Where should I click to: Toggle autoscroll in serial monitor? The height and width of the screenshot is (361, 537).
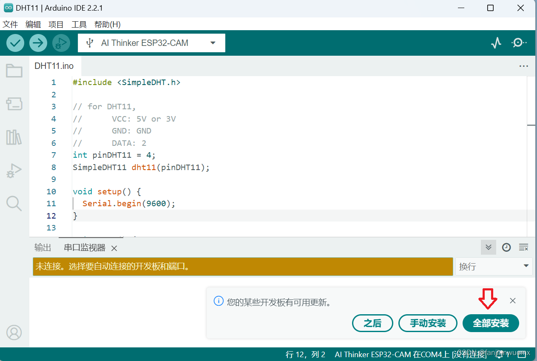[489, 247]
